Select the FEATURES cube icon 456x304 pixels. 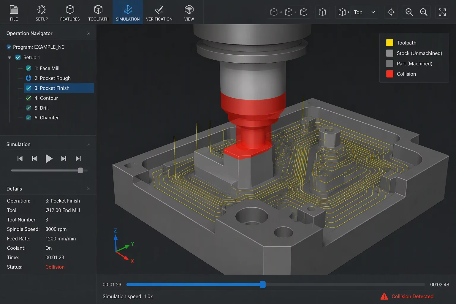tap(70, 12)
